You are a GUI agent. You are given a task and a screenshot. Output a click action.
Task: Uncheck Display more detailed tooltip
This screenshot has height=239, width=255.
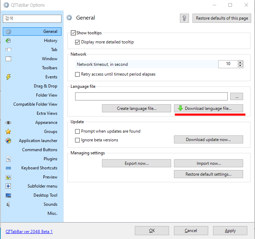tap(77, 42)
